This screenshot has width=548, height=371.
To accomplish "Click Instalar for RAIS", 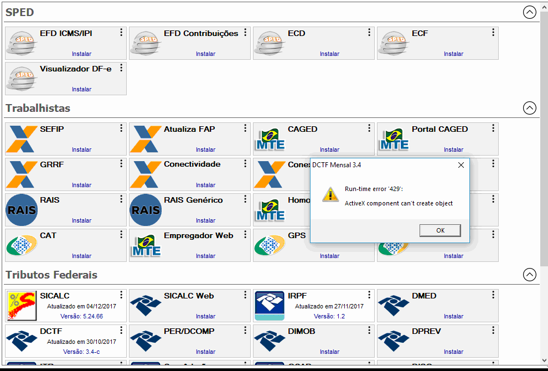I will [81, 220].
